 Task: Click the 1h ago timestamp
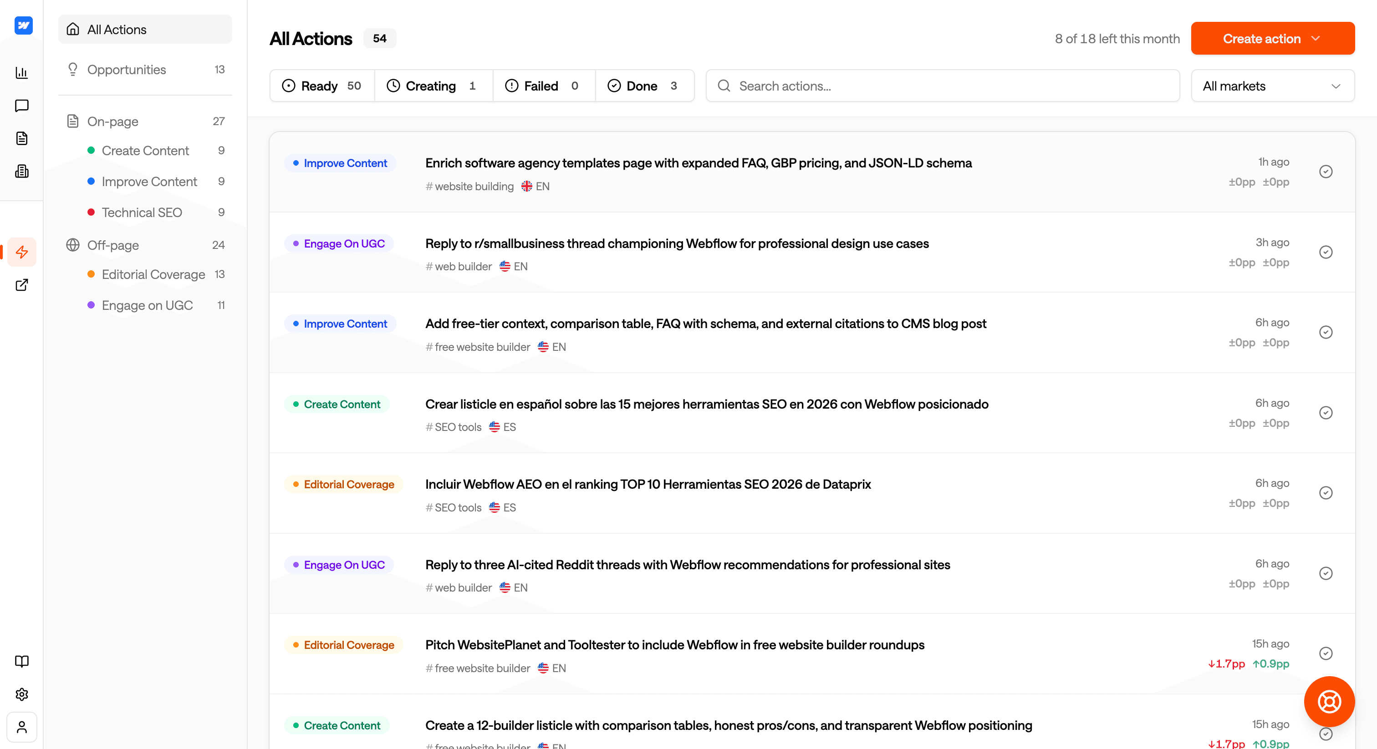pyautogui.click(x=1273, y=162)
